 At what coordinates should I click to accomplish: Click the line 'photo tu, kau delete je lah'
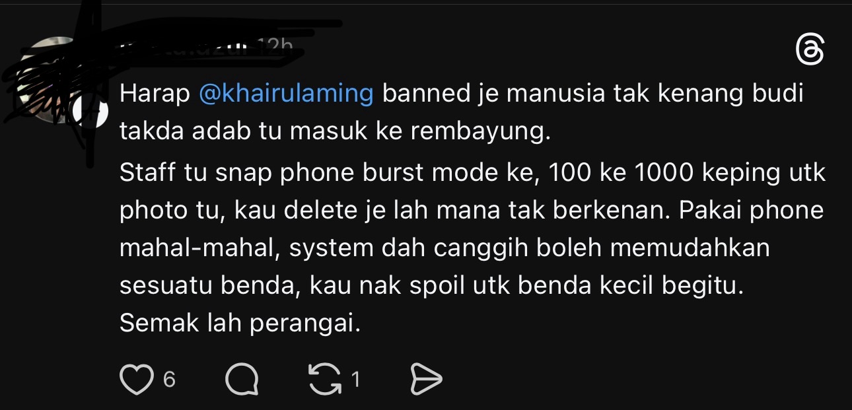coord(472,211)
